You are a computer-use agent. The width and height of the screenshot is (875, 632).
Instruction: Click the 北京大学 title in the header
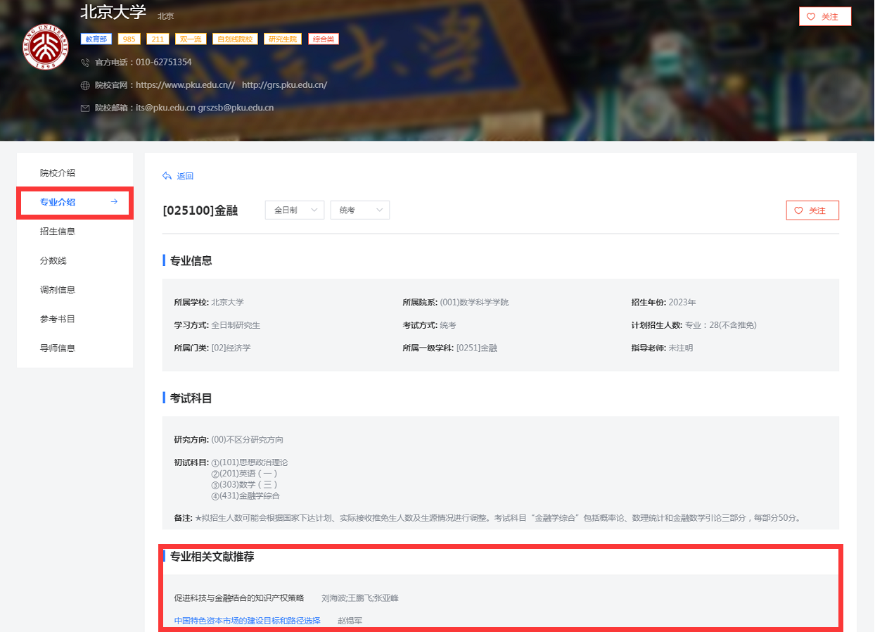113,12
